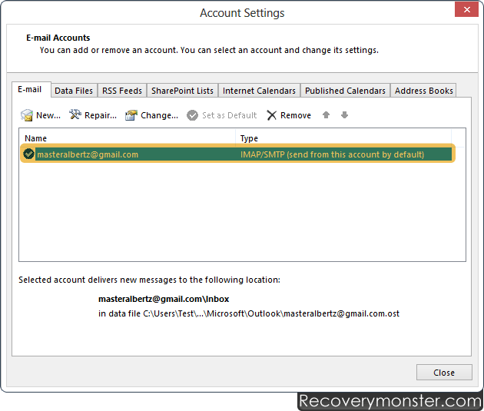484x411 pixels.
Task: Switch to the E-mail tab
Action: tap(30, 89)
